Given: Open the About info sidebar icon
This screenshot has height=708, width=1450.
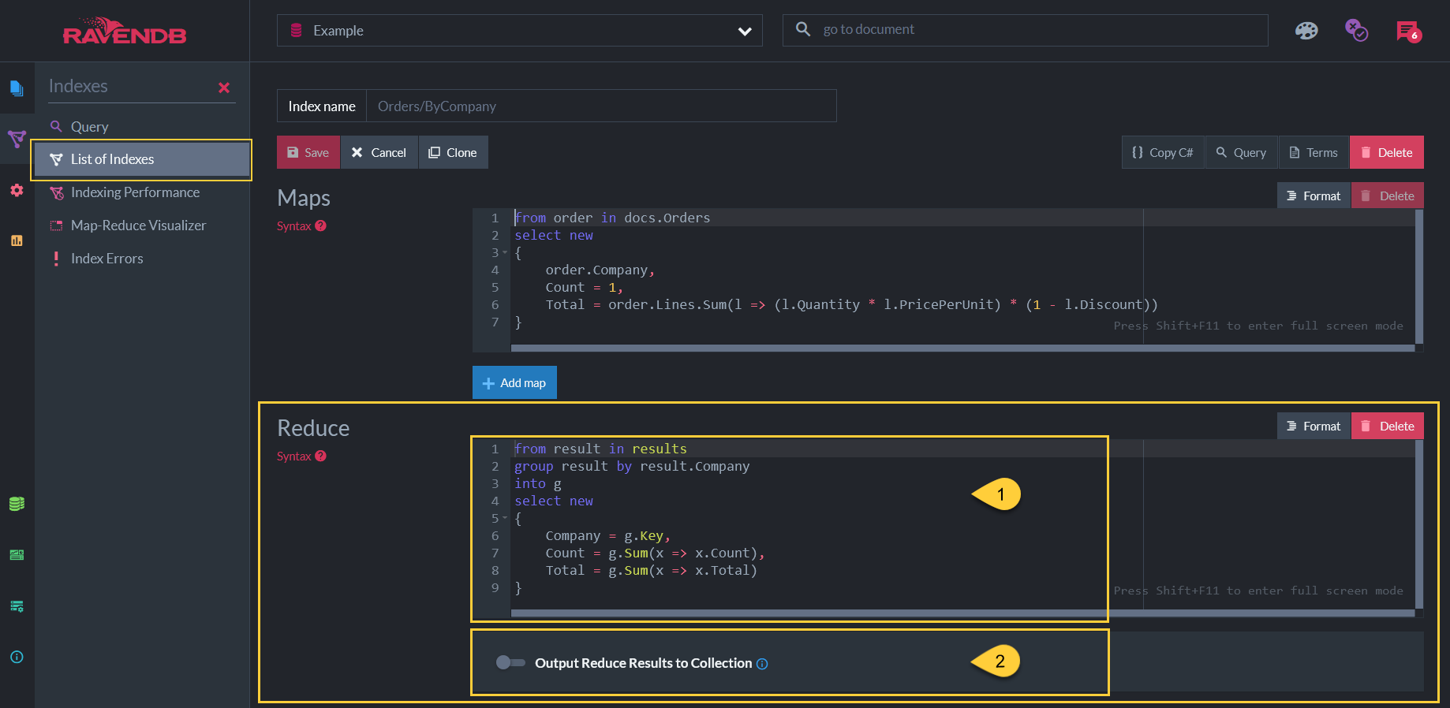Looking at the screenshot, I should (x=17, y=657).
